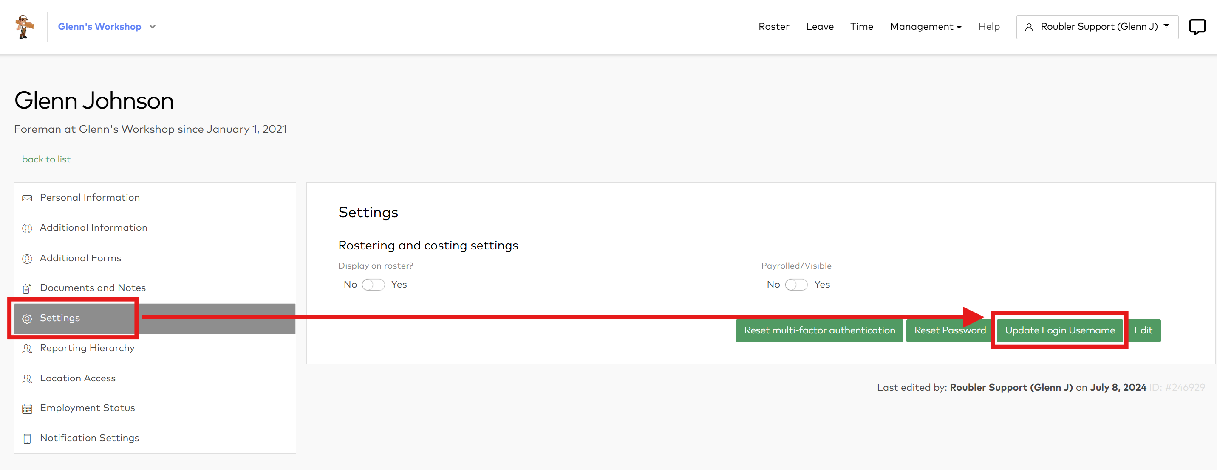Select Personal Information in the sidebar
Screen dimensions: 1217x470
155,198
